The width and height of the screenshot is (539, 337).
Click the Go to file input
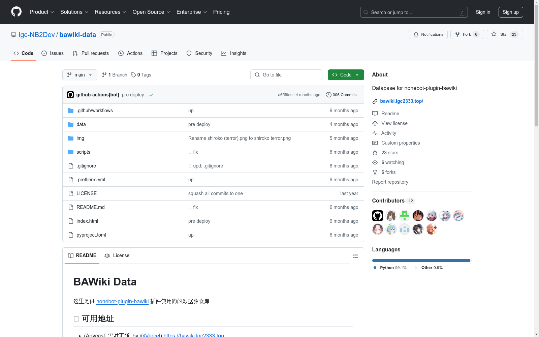coord(286,75)
